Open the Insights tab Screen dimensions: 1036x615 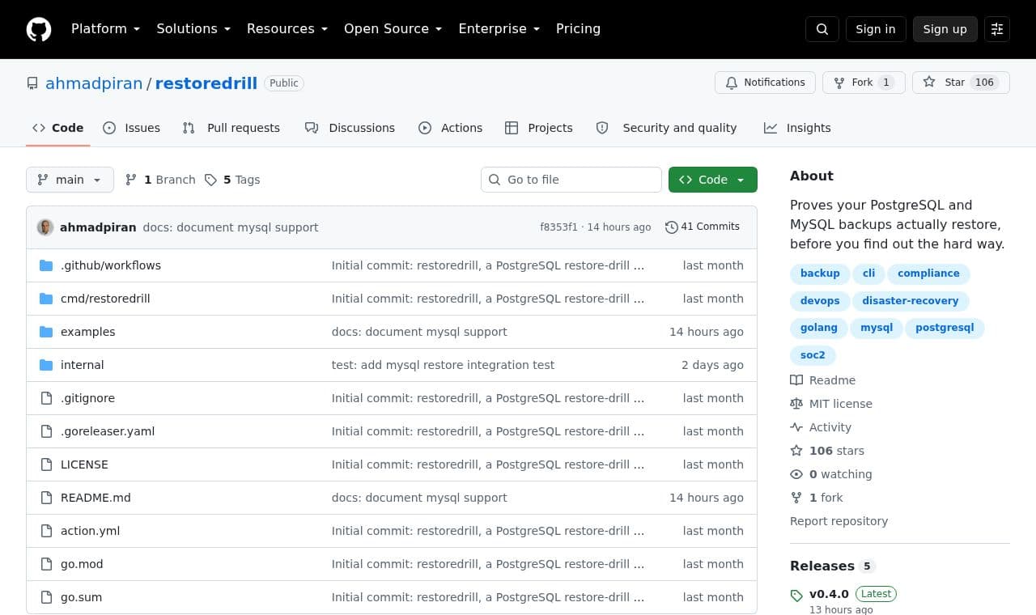point(797,128)
